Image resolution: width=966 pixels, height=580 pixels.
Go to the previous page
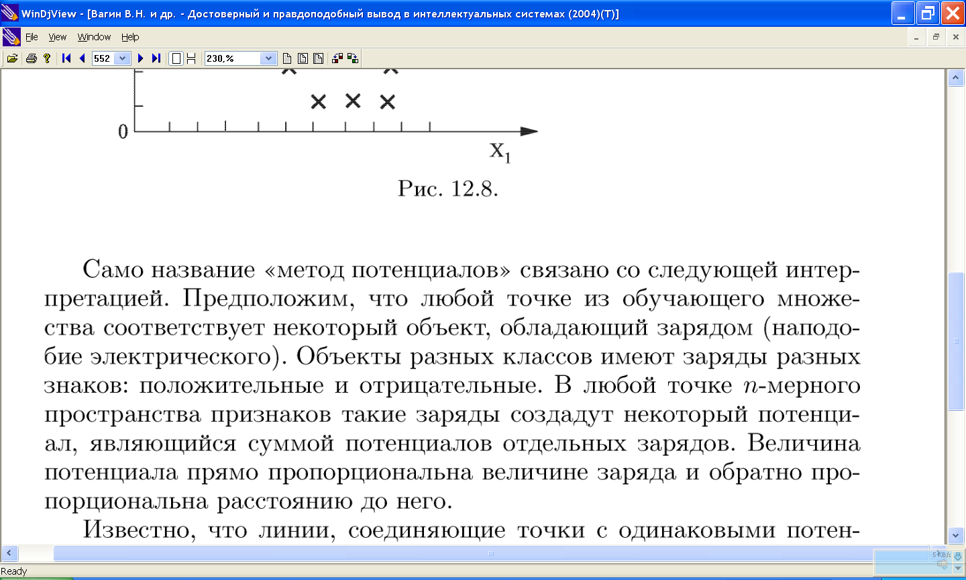click(82, 58)
